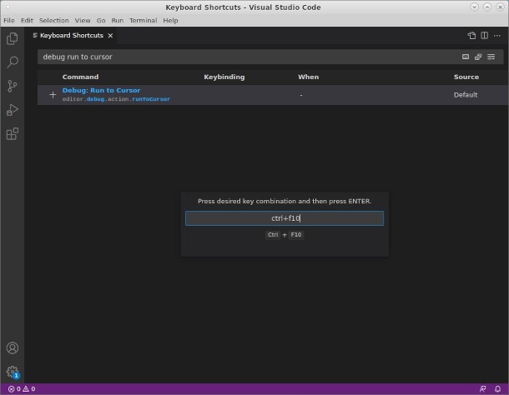Open the More Actions ellipsis menu
This screenshot has height=395, width=509.
point(497,36)
